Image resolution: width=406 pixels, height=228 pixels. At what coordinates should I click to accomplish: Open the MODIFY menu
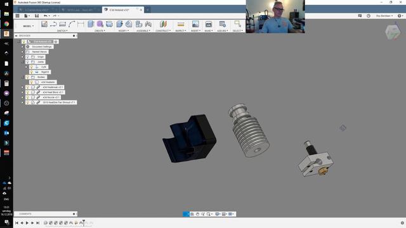(124, 31)
